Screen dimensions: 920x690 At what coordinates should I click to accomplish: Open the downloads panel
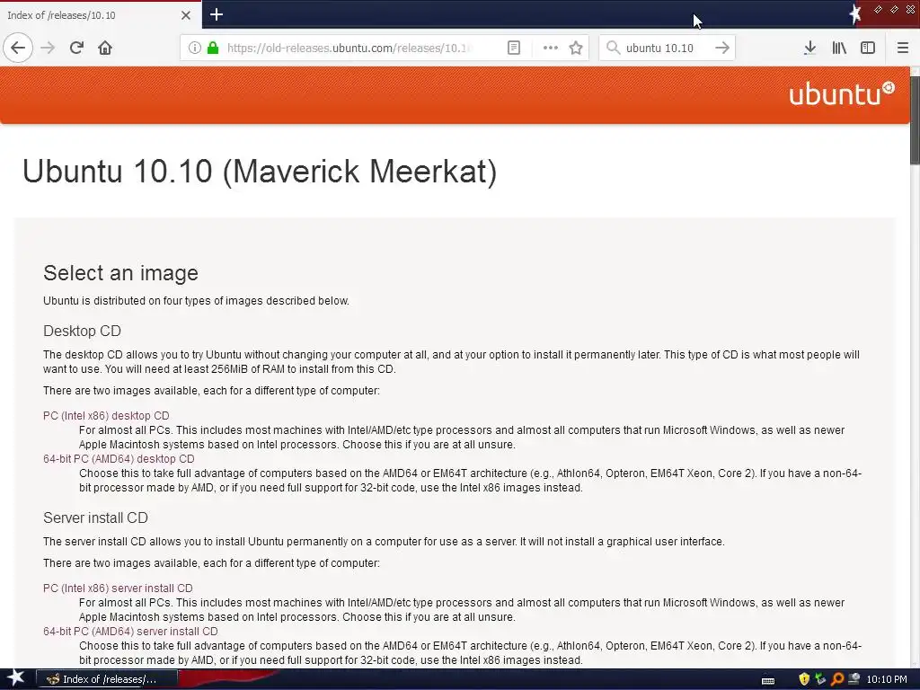tap(809, 48)
